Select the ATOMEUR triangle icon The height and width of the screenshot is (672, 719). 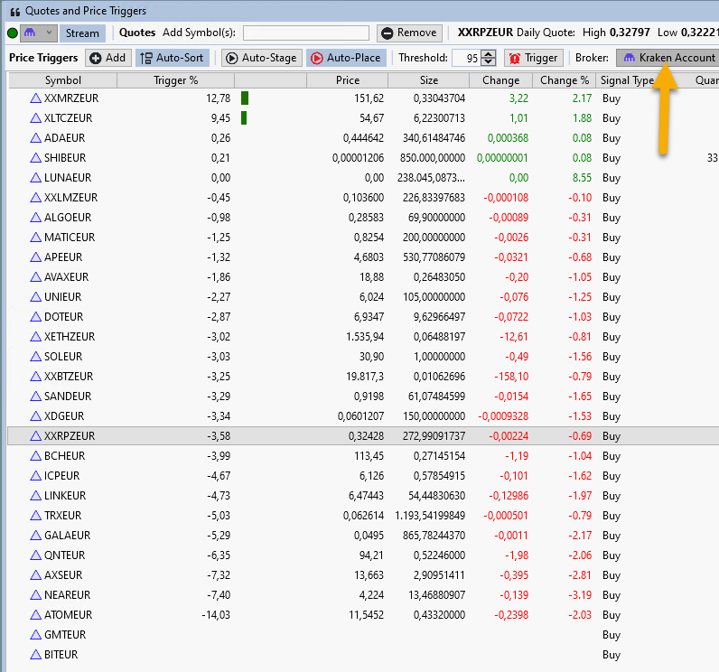coord(35,615)
